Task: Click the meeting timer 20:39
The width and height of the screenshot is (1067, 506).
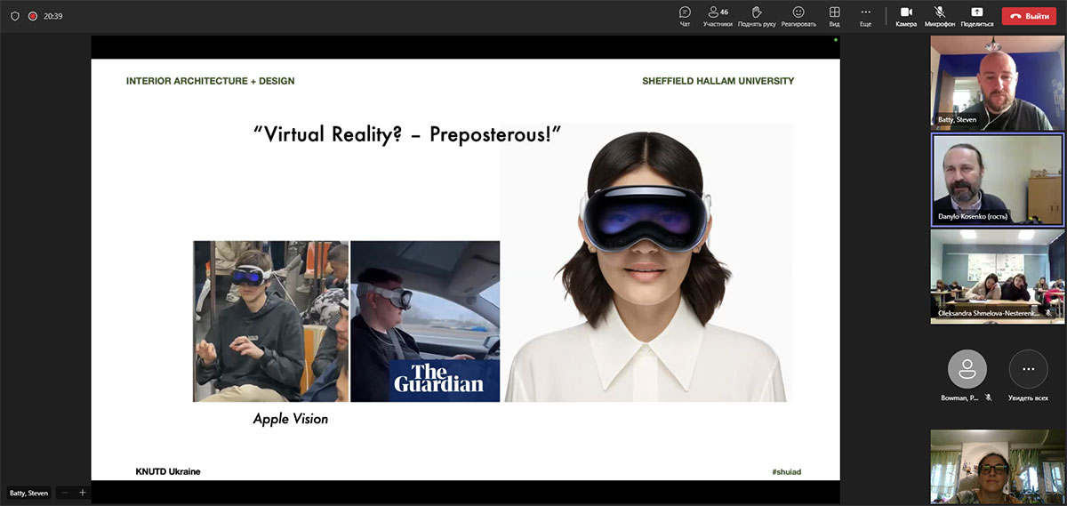Action: tap(53, 16)
